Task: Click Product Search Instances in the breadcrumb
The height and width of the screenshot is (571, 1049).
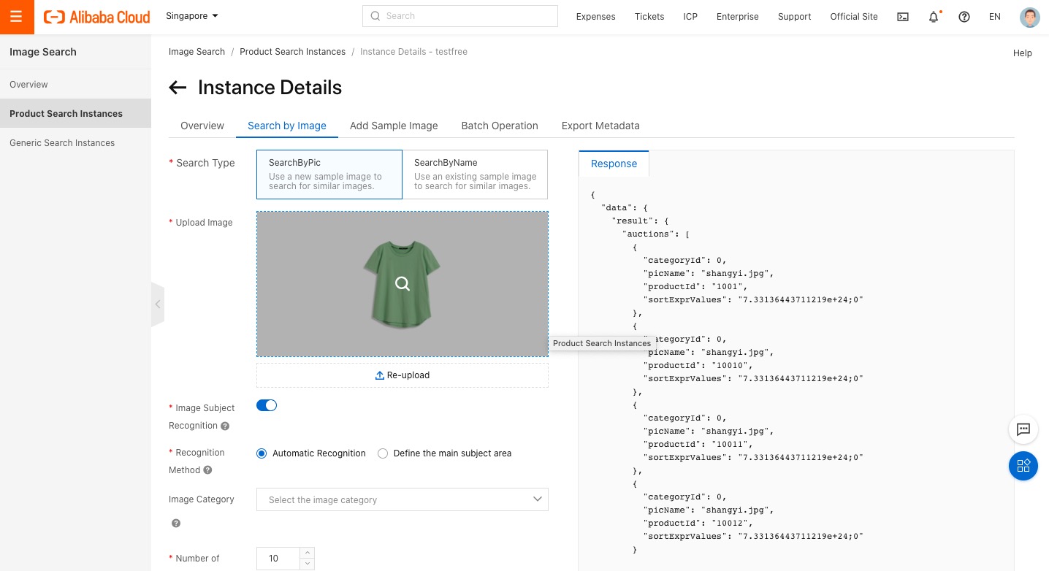Action: pyautogui.click(x=292, y=52)
